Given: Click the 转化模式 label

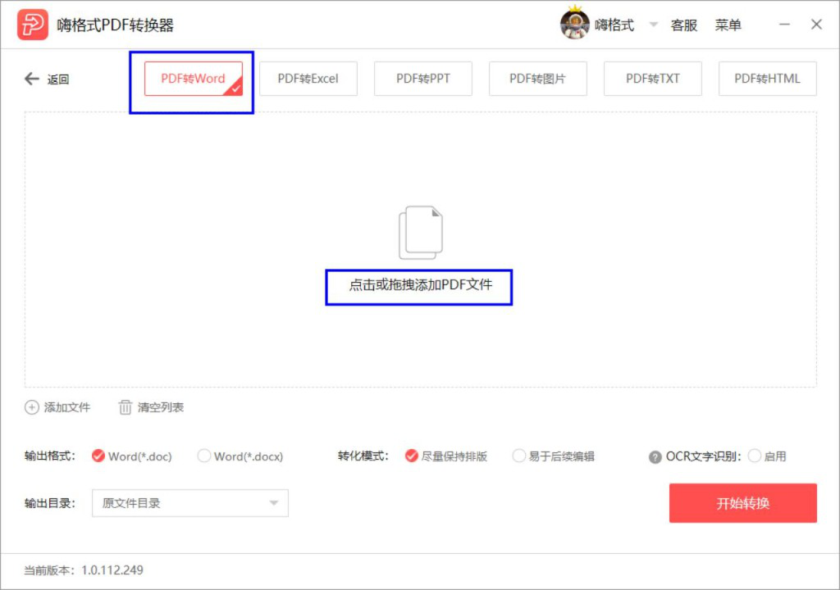Looking at the screenshot, I should click(x=363, y=456).
